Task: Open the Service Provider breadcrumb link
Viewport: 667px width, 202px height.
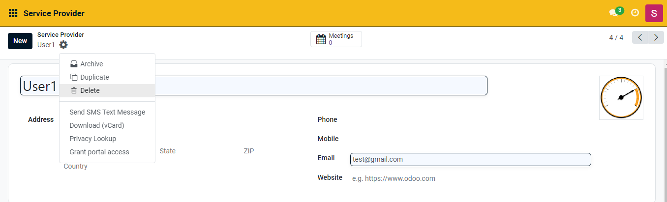Action: tap(61, 35)
